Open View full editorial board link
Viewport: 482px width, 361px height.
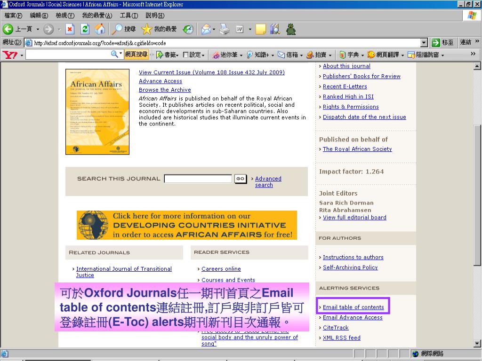pyautogui.click(x=354, y=217)
